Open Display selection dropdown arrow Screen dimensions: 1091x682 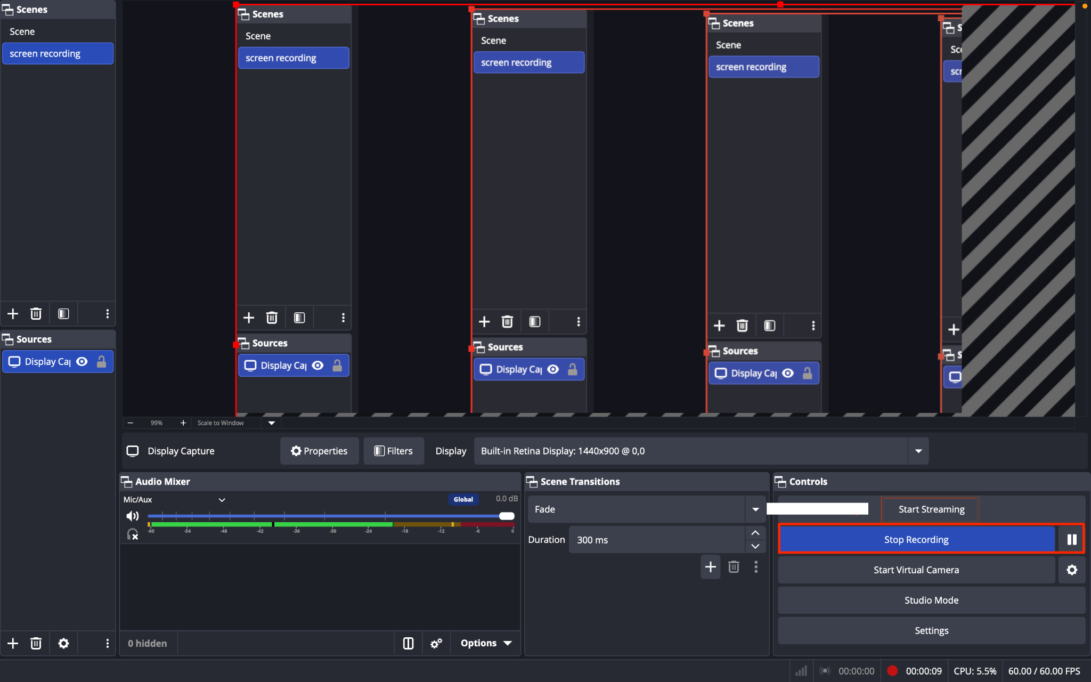(x=918, y=451)
